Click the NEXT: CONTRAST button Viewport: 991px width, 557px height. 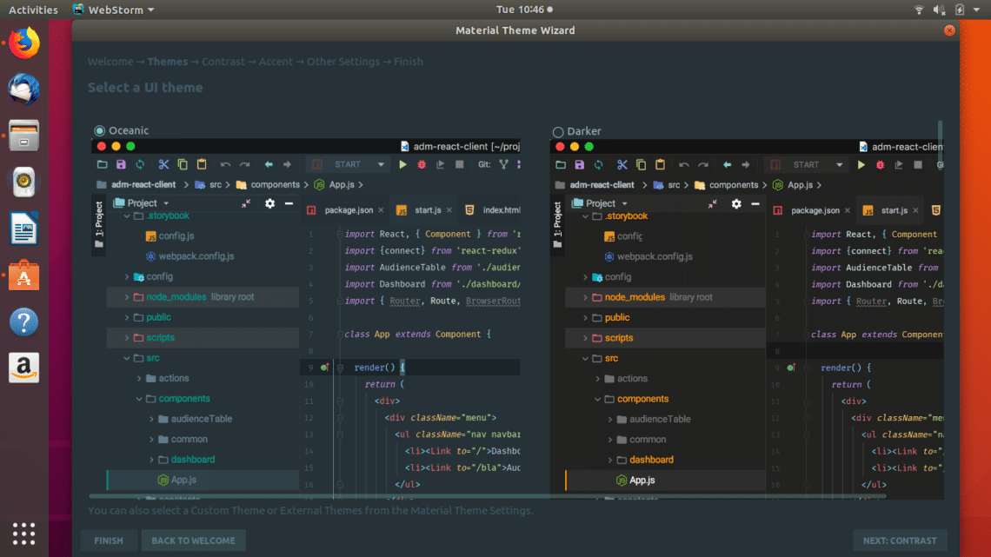(900, 540)
